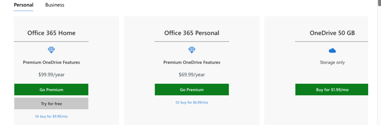The image size is (381, 125).
Task: Click the Storage only label
Action: pos(332,62)
